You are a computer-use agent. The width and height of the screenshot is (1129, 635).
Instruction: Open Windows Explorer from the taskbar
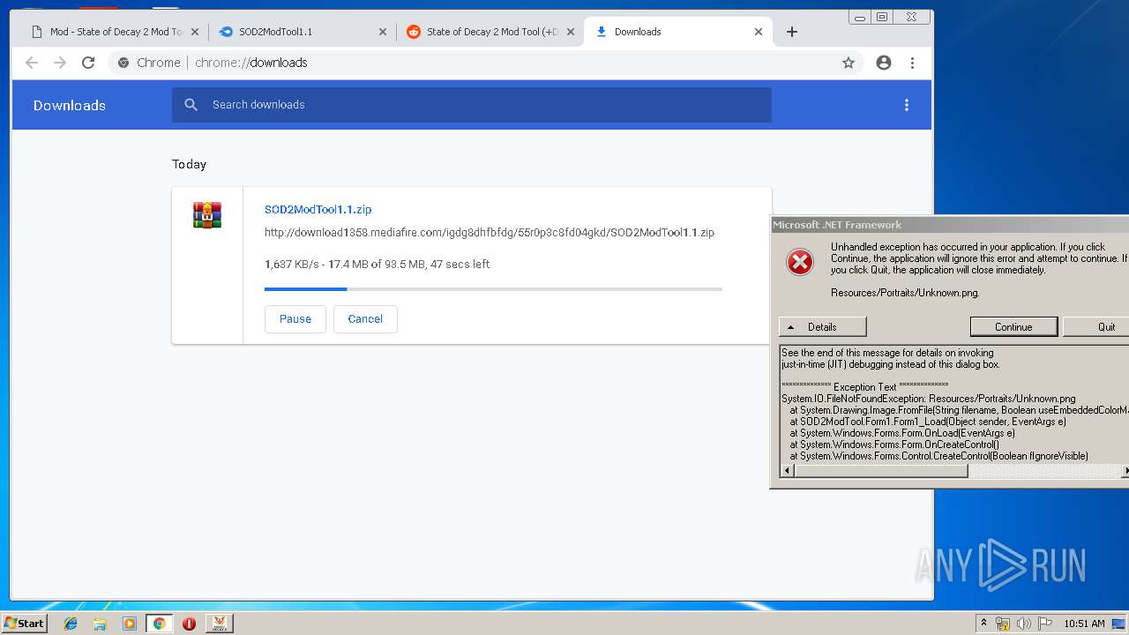coord(100,624)
